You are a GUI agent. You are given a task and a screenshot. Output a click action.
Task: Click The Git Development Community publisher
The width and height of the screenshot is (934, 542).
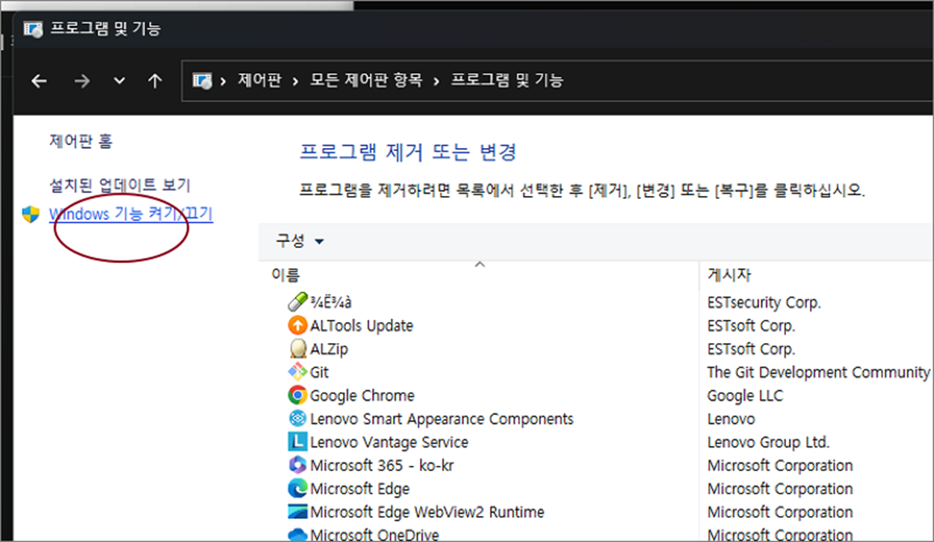click(819, 372)
